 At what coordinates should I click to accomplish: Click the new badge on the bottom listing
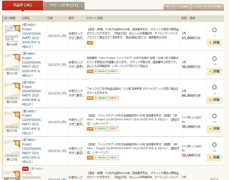(25, 169)
